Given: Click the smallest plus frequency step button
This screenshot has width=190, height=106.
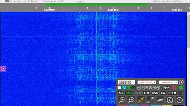Looking at the screenshot, I should pyautogui.click(x=151, y=88).
